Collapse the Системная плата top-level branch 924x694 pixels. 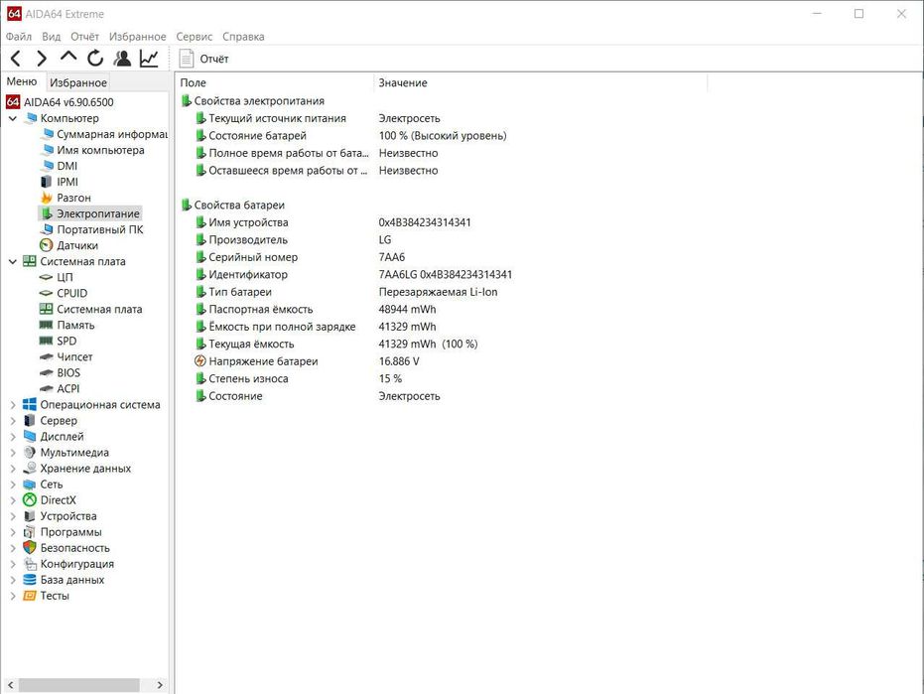(13, 261)
